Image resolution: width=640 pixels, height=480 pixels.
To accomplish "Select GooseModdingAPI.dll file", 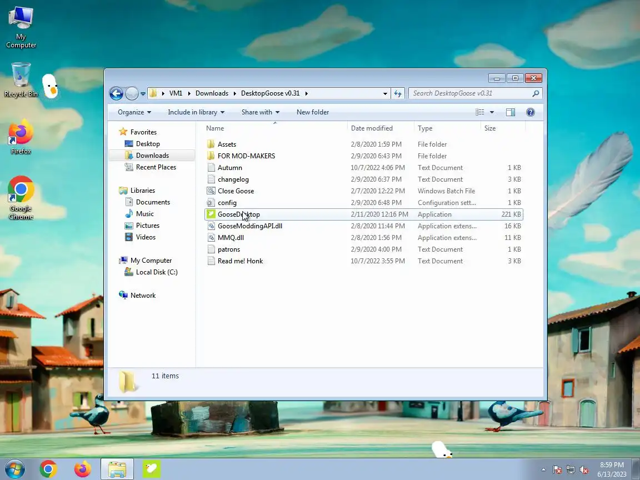I will tap(250, 226).
